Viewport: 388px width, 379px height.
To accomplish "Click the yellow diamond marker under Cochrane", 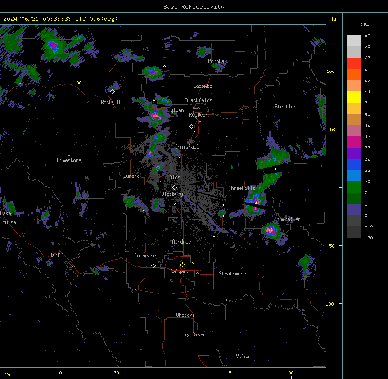I will click(153, 266).
